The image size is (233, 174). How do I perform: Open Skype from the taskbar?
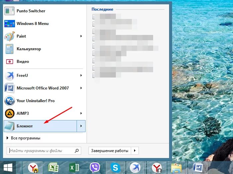pos(116,168)
